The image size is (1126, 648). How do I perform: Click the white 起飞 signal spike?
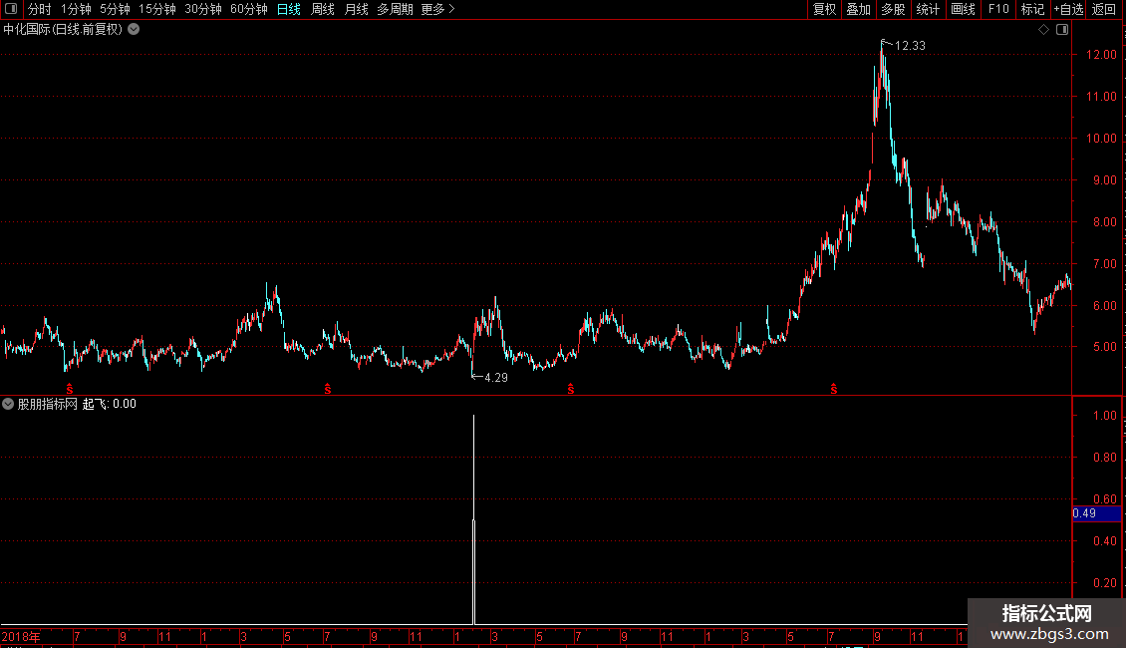coord(474,519)
